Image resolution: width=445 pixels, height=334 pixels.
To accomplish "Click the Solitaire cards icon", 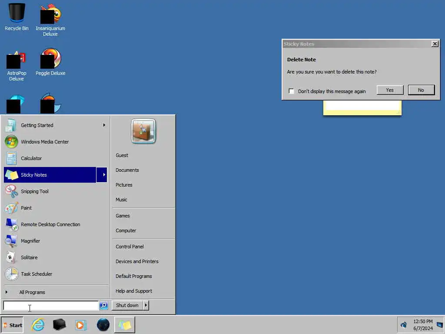I will pyautogui.click(x=11, y=257).
